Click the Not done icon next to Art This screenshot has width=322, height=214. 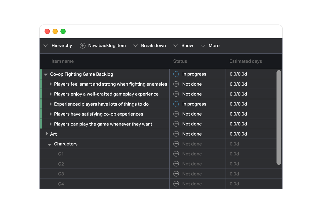[176, 134]
